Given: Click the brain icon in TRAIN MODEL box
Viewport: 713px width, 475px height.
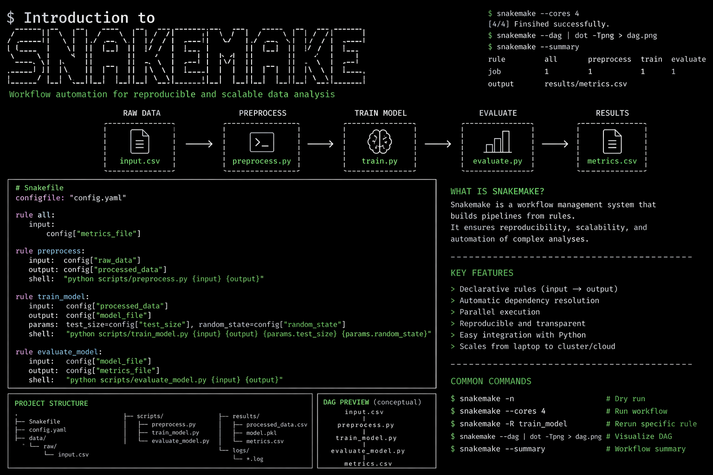Looking at the screenshot, I should click(380, 141).
